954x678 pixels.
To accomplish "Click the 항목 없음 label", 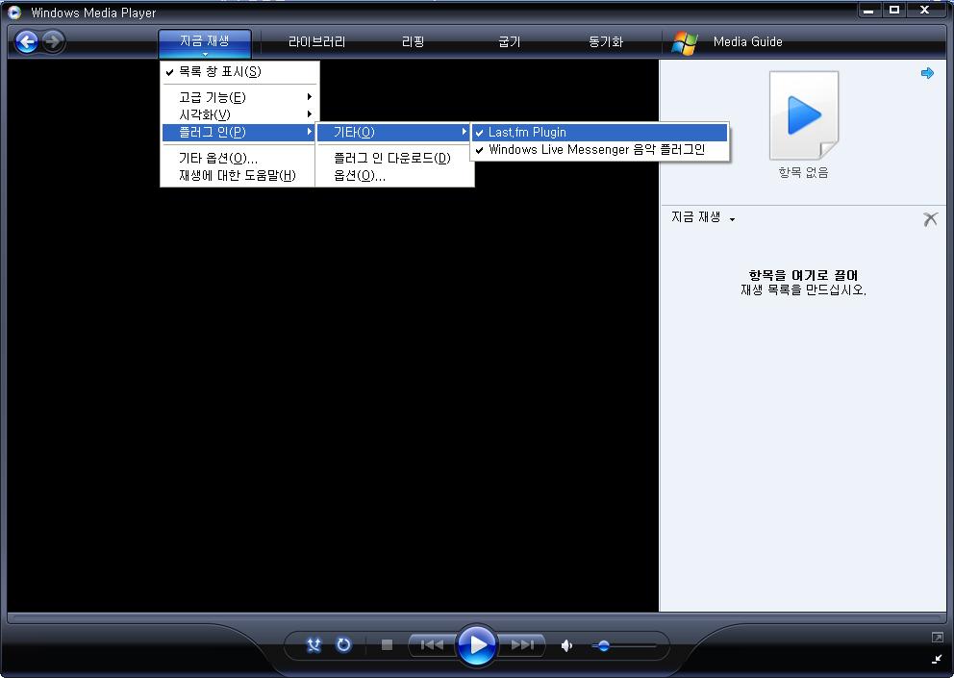I will point(803,173).
